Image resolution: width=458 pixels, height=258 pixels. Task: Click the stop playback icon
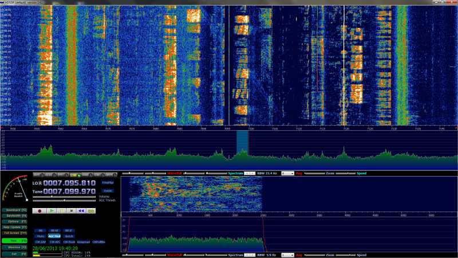coord(71,211)
